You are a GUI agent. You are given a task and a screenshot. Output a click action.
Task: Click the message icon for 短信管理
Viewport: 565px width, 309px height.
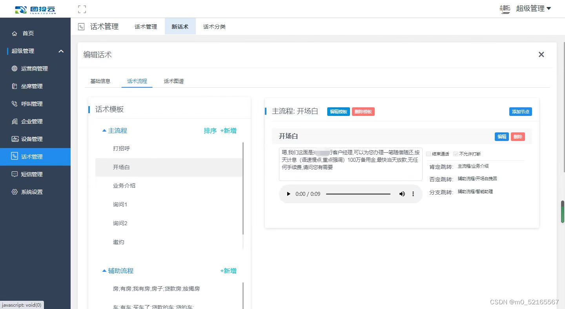[15, 174]
